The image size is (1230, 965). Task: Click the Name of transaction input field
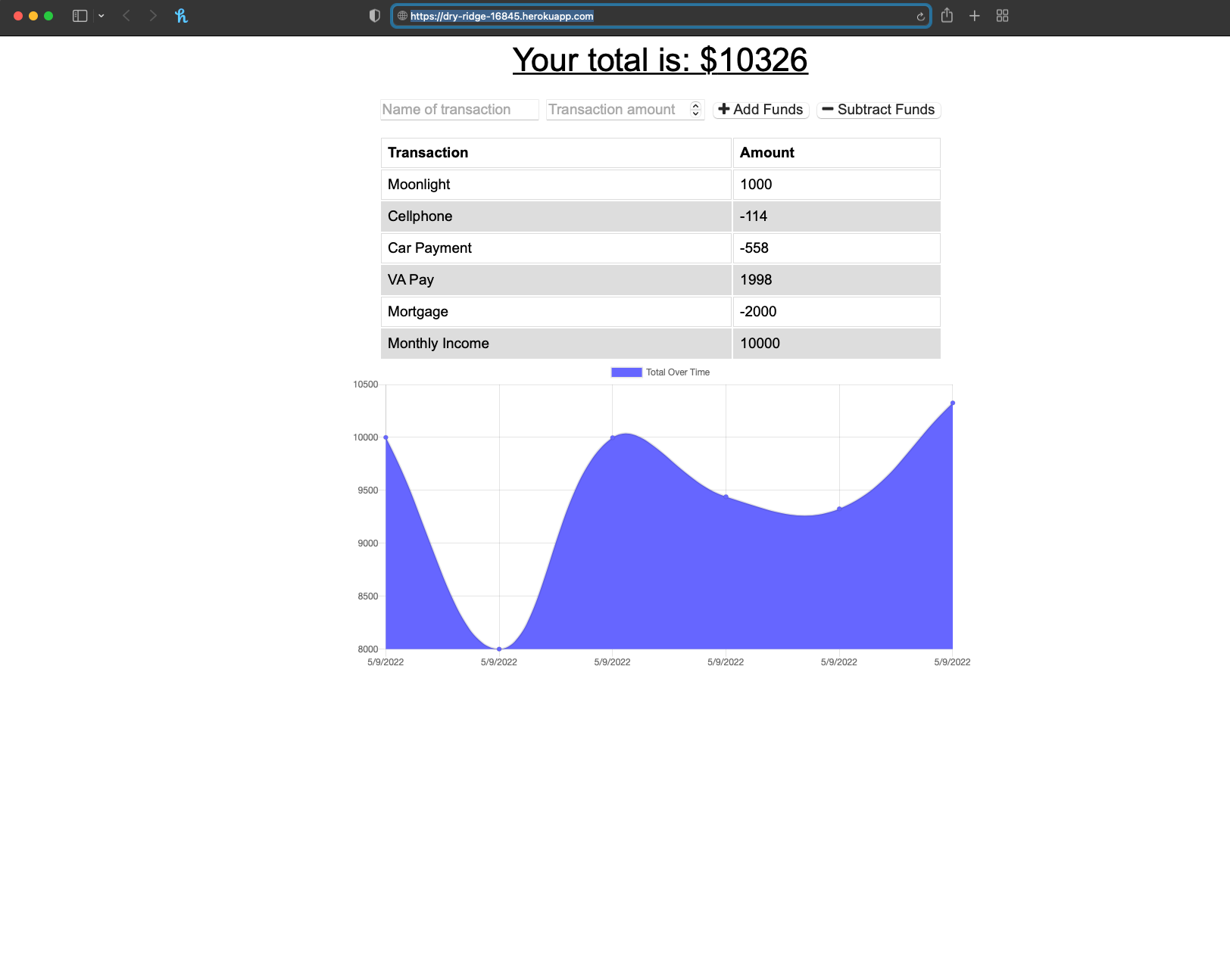coord(459,110)
